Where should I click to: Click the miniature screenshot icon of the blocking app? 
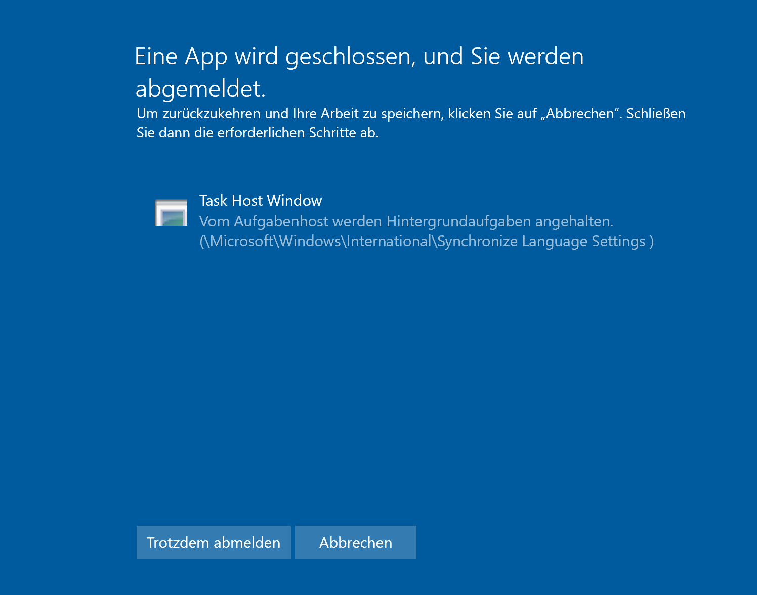(171, 212)
